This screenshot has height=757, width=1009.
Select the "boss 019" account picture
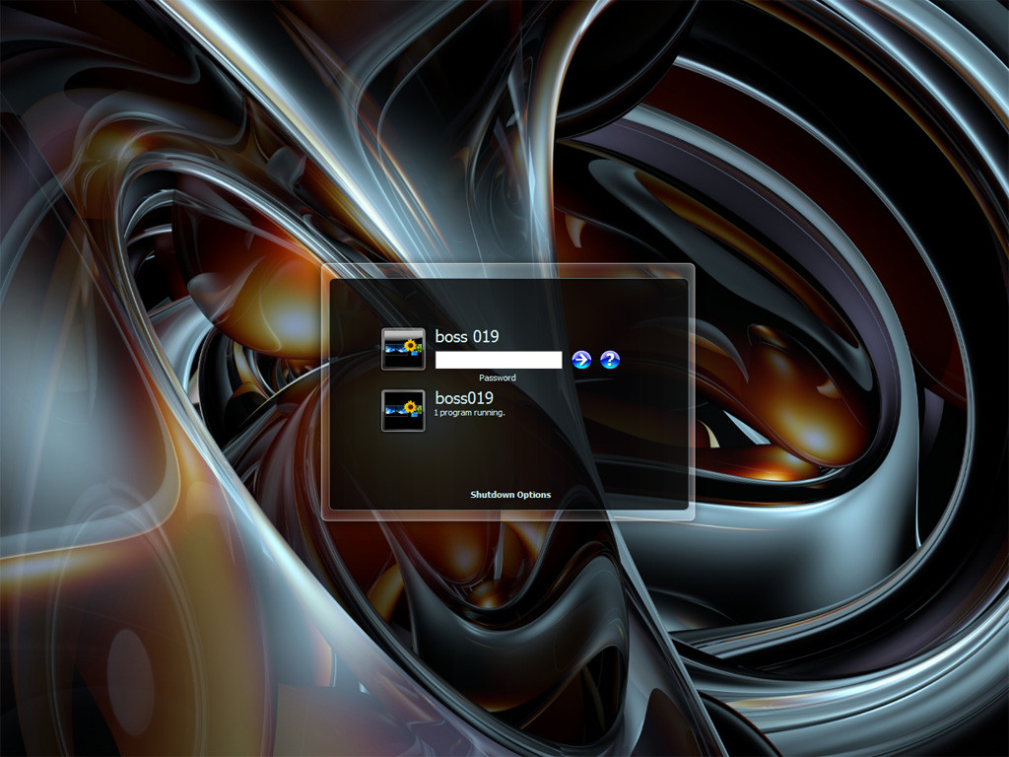click(x=403, y=349)
